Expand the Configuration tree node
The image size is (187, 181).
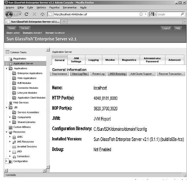coord(7,161)
